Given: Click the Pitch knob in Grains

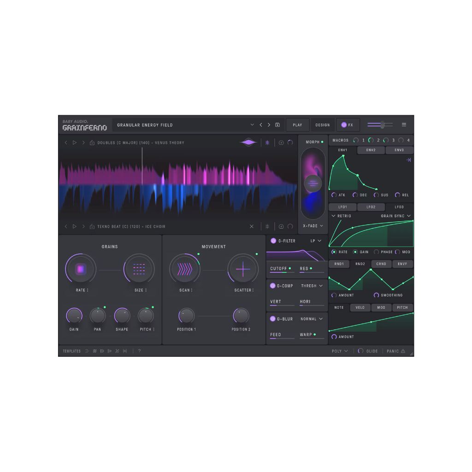Looking at the screenshot, I should (146, 316).
